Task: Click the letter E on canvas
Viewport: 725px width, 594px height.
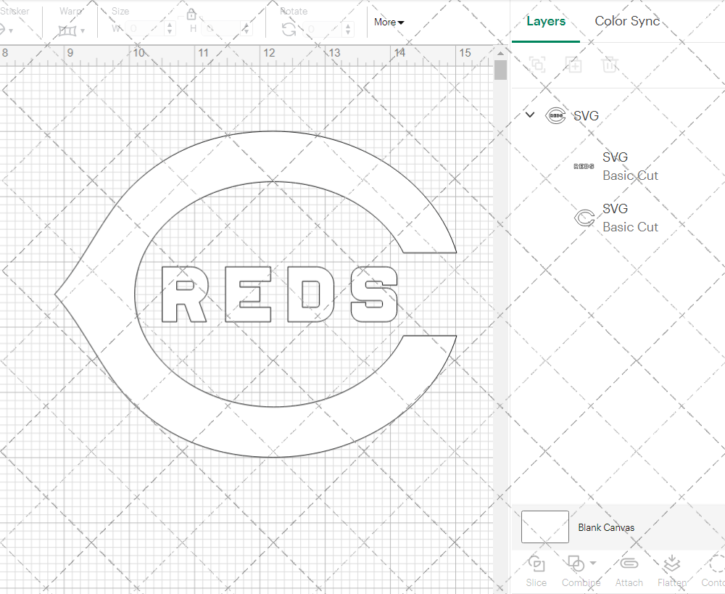Action: 248,294
